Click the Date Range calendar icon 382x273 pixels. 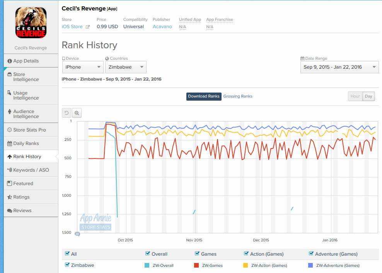302,59
